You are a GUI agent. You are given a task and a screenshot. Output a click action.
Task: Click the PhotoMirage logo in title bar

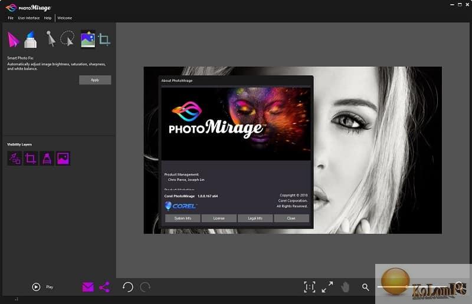click(28, 8)
